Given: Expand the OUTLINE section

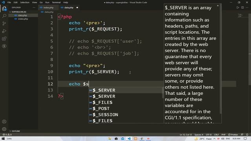Looking at the screenshot, I should (15, 131).
